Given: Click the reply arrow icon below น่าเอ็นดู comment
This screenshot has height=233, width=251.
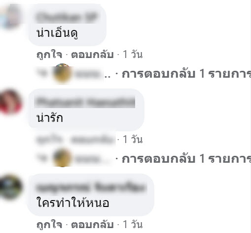Looking at the screenshot, I should (x=42, y=74).
